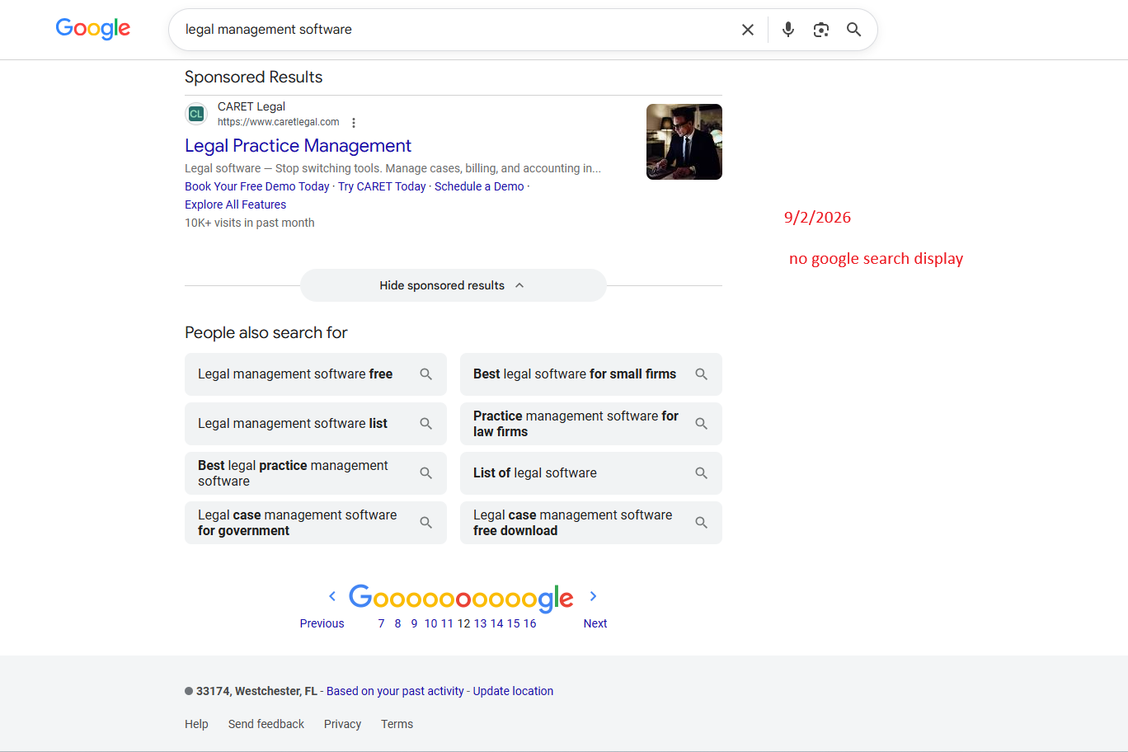The width and height of the screenshot is (1128, 752).
Task: Click the left arrow above Previous
Action: point(332,596)
